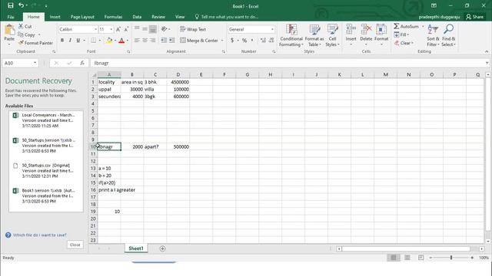Click the Tell me what you want search box

(x=227, y=17)
